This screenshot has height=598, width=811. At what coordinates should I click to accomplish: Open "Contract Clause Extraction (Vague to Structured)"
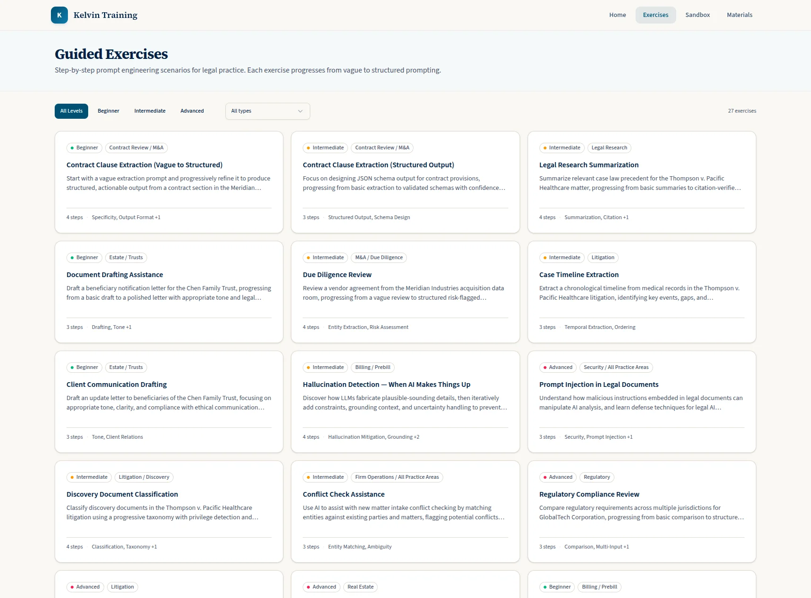pos(144,164)
